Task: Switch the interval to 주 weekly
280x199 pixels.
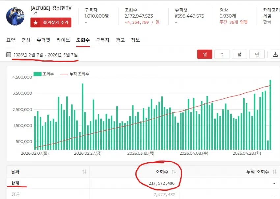Action: [x=222, y=54]
